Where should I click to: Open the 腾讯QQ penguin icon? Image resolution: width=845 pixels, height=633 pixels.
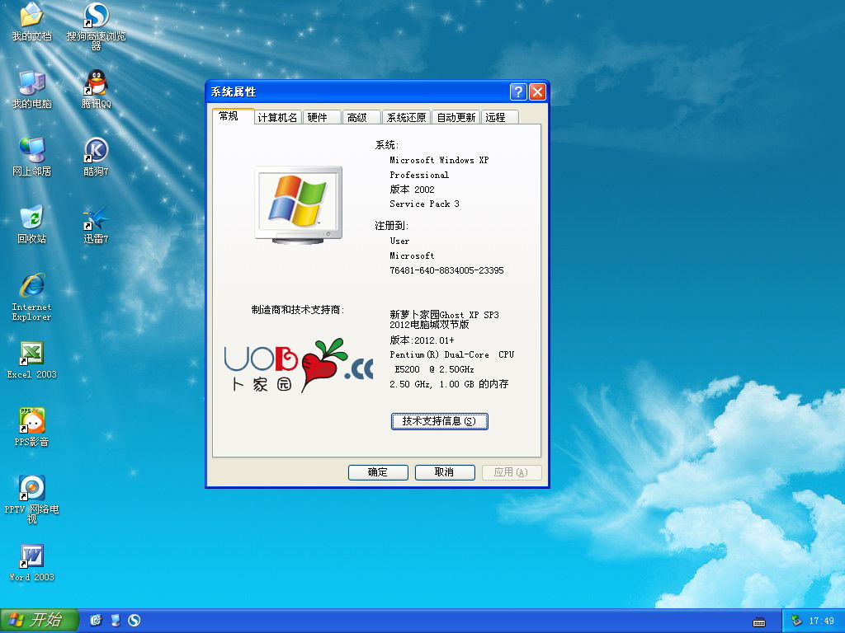coord(97,83)
